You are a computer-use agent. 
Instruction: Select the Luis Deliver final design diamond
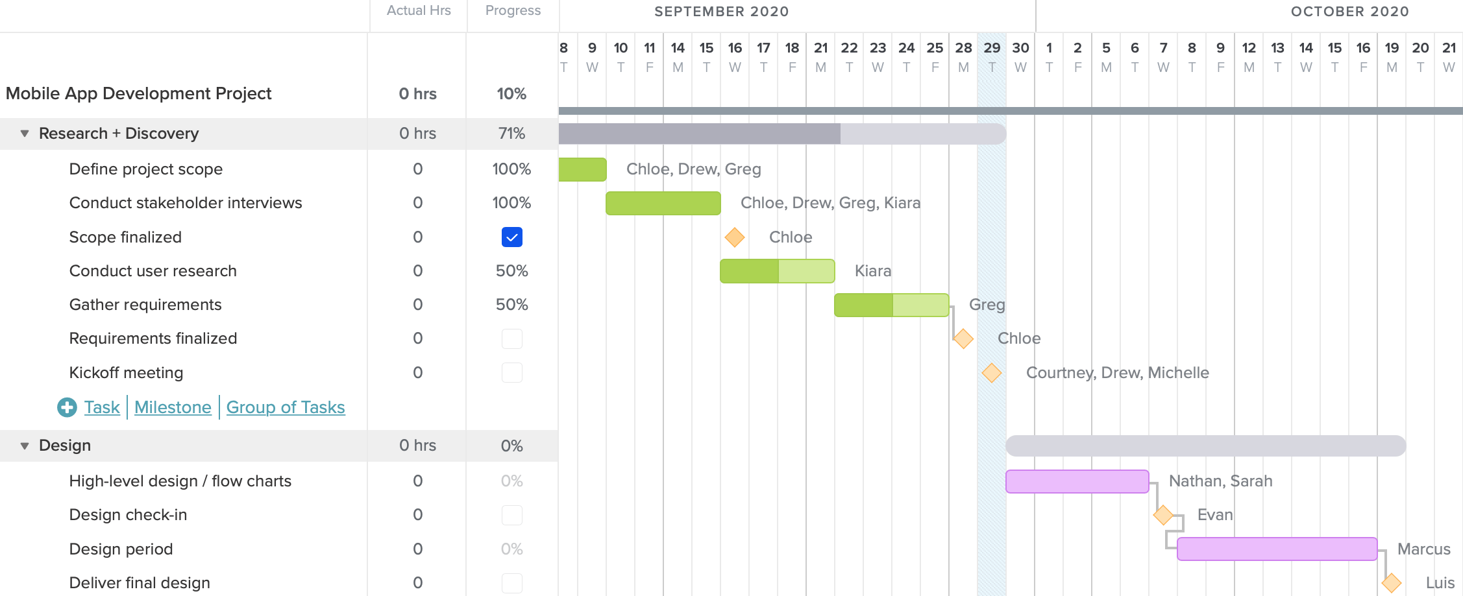point(1391,582)
